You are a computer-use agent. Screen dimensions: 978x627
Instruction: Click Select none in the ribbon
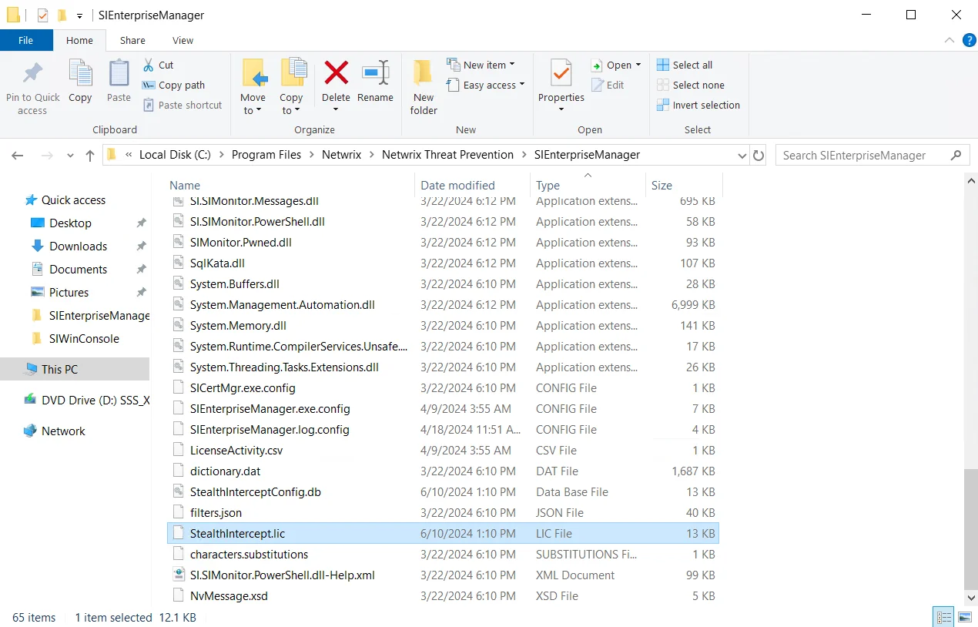[x=690, y=85]
